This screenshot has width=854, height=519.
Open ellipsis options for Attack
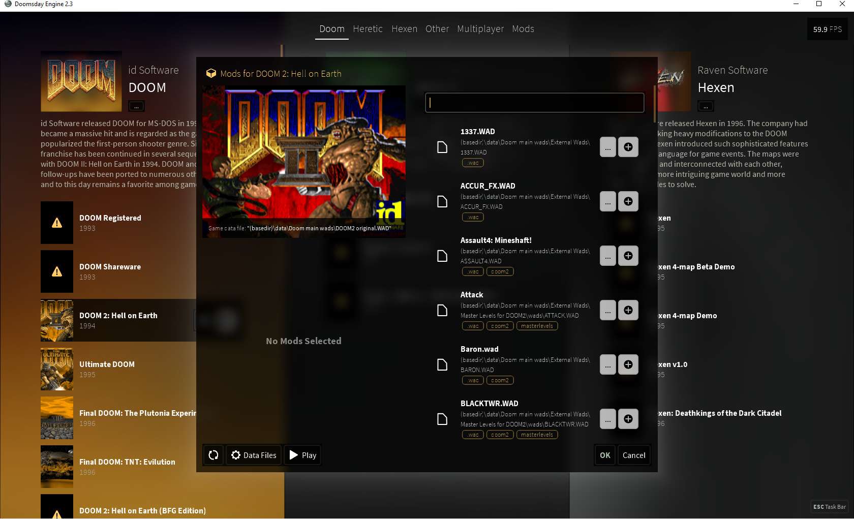pos(608,310)
